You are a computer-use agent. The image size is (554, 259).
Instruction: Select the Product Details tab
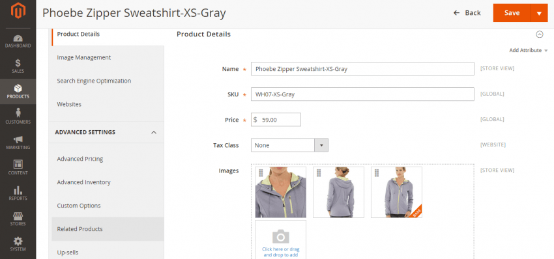pos(108,34)
